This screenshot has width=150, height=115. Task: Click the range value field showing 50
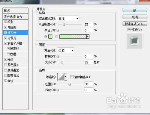88,84
